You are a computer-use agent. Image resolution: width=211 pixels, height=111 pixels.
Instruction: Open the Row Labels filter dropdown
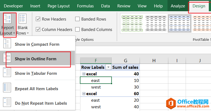point(109,67)
